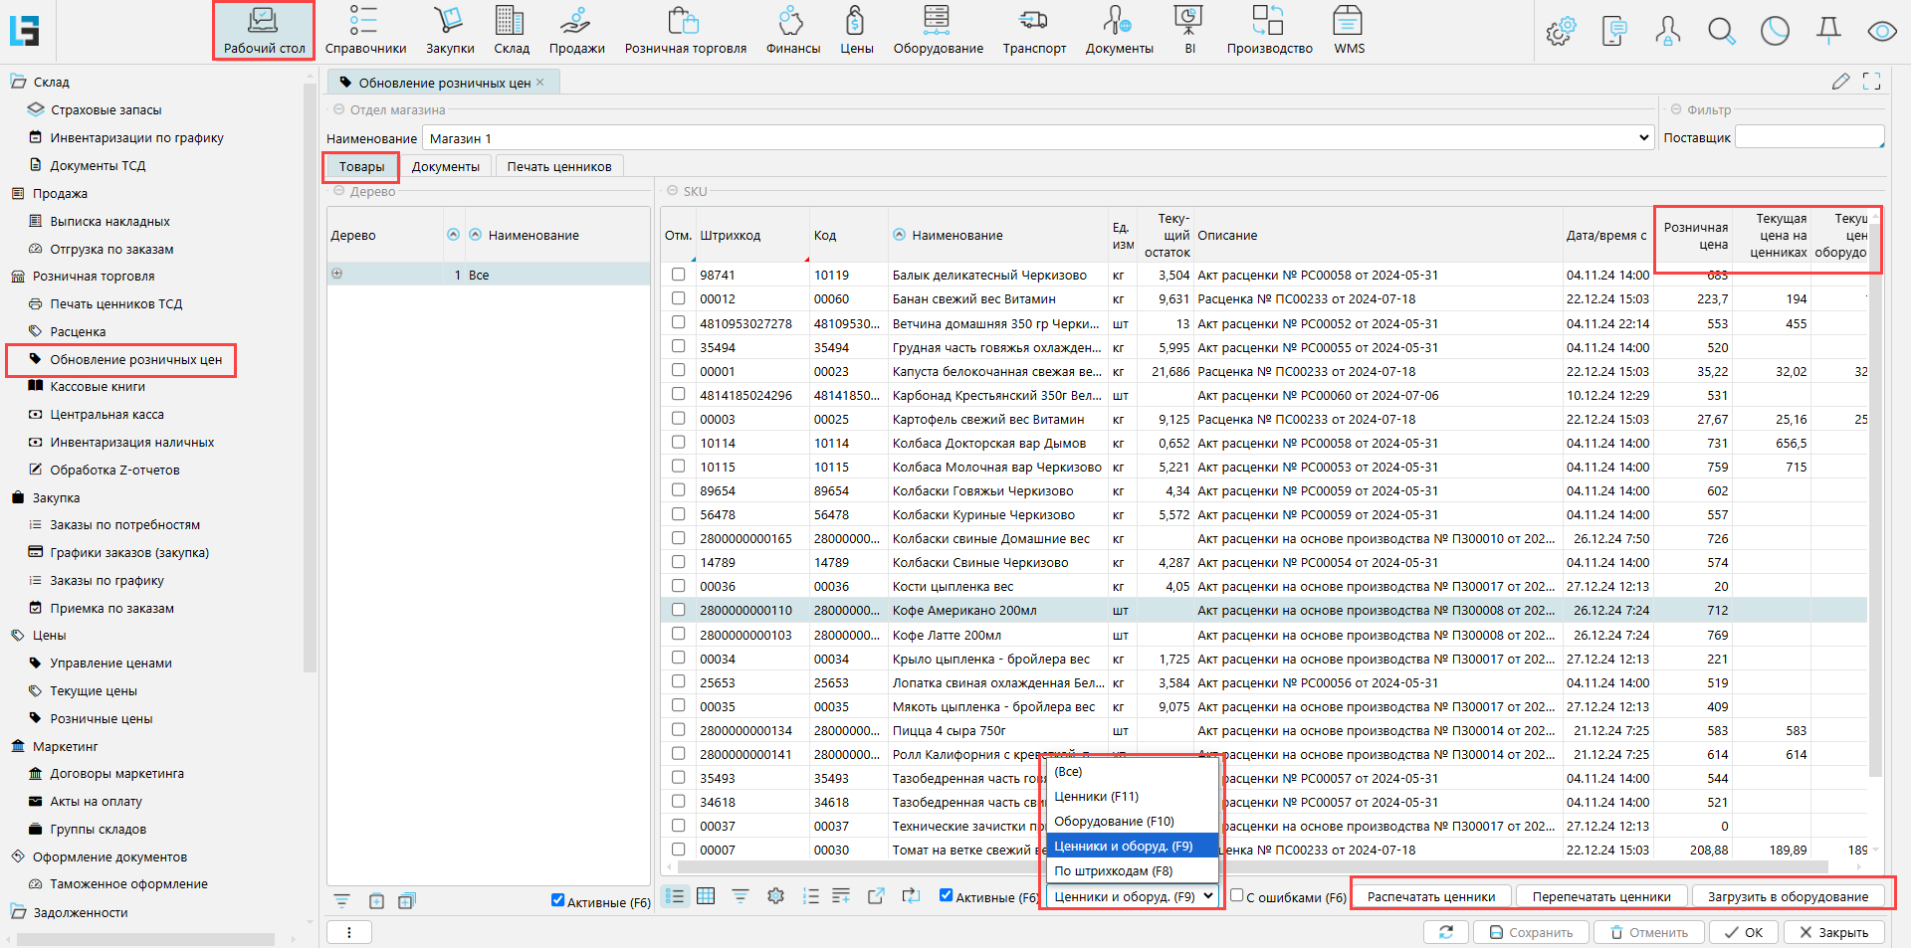
Task: Click the fullscreen brackets icon
Action: [x=1871, y=82]
